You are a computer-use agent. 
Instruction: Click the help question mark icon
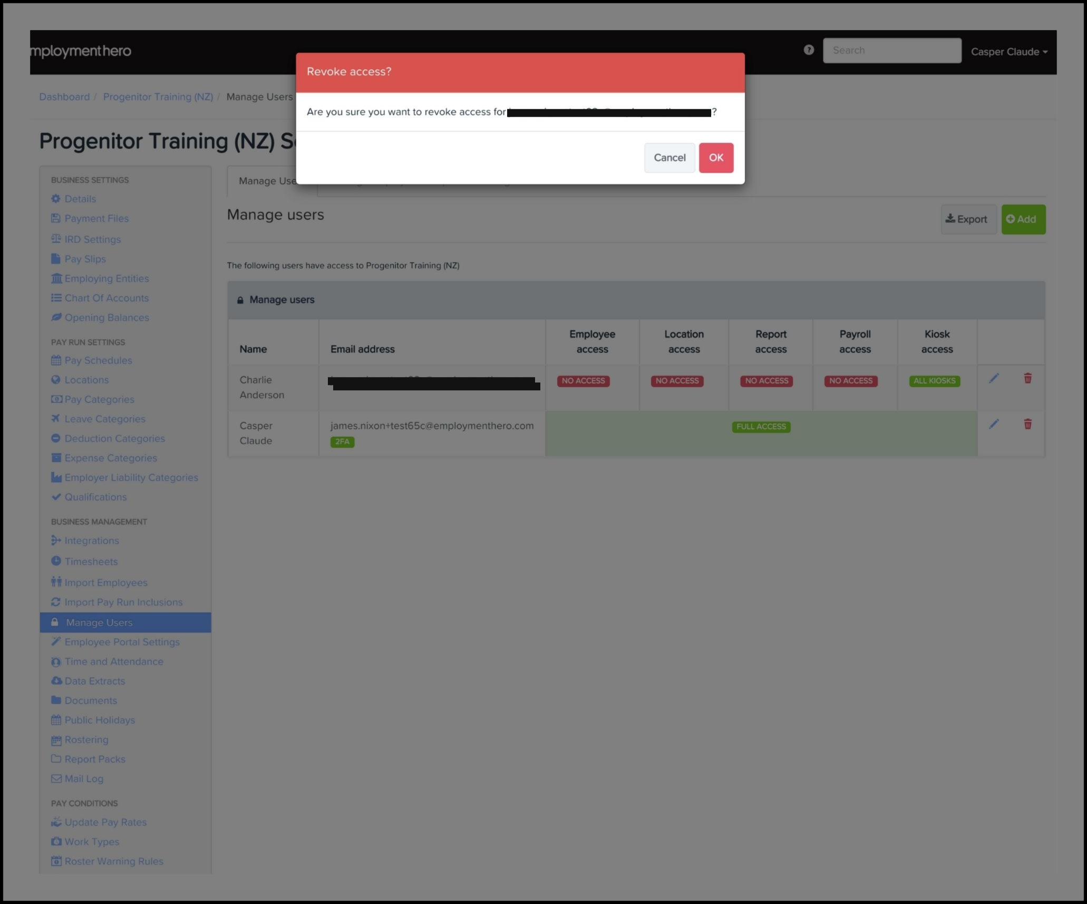point(809,50)
